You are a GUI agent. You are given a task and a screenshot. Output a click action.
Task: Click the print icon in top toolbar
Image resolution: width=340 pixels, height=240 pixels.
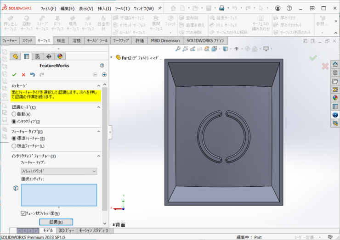pos(221,8)
